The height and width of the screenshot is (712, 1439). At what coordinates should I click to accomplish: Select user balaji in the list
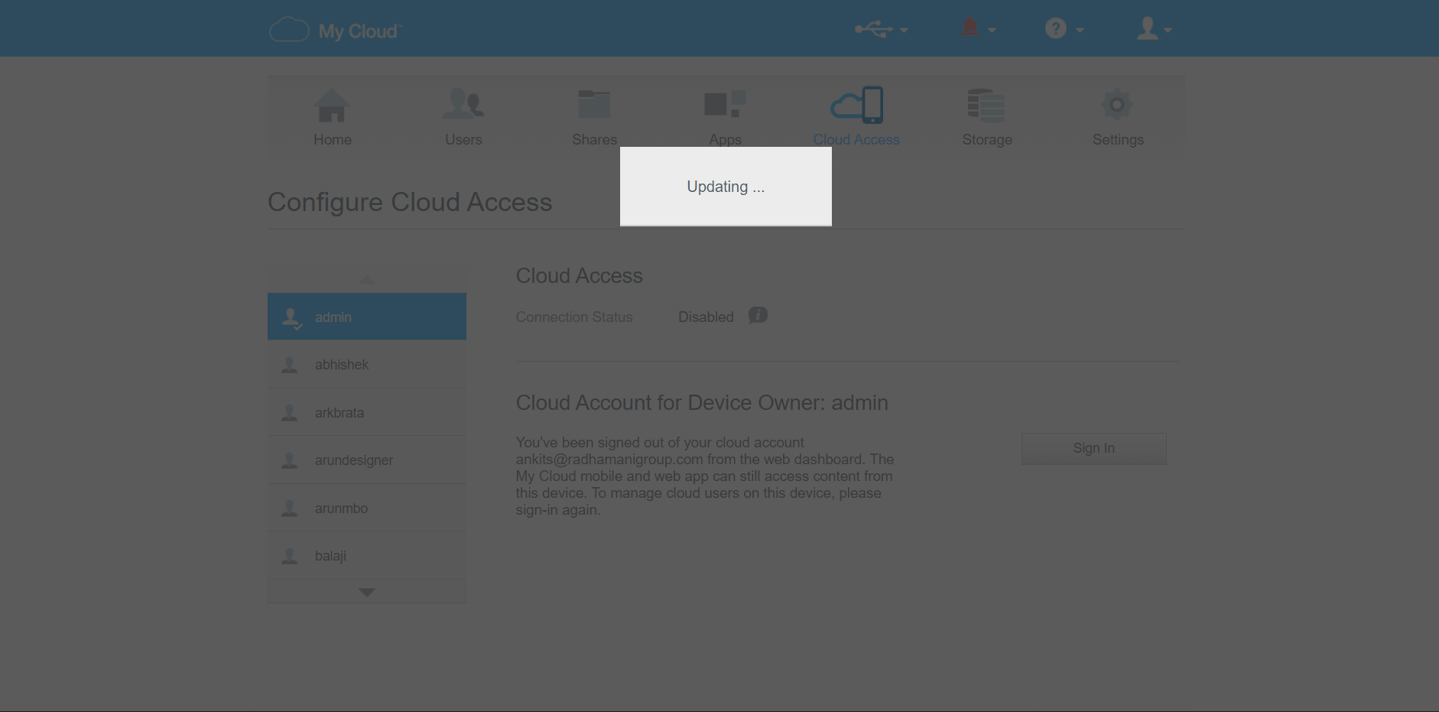point(367,556)
